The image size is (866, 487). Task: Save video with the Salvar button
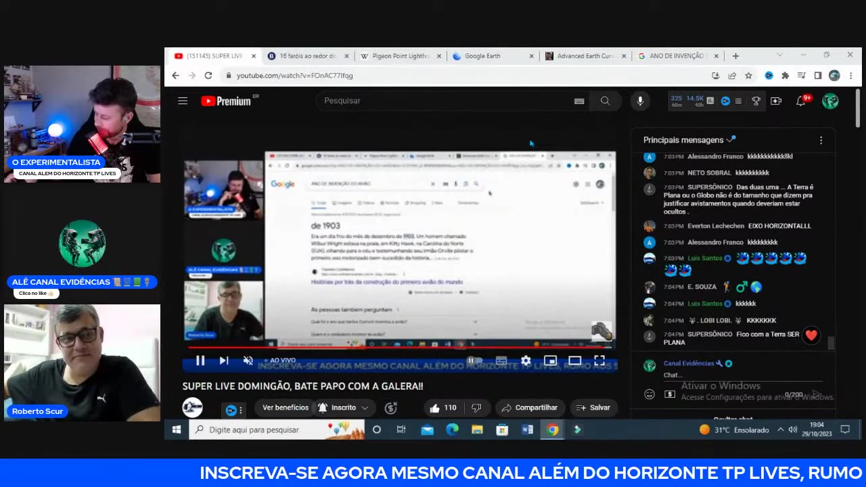[593, 408]
